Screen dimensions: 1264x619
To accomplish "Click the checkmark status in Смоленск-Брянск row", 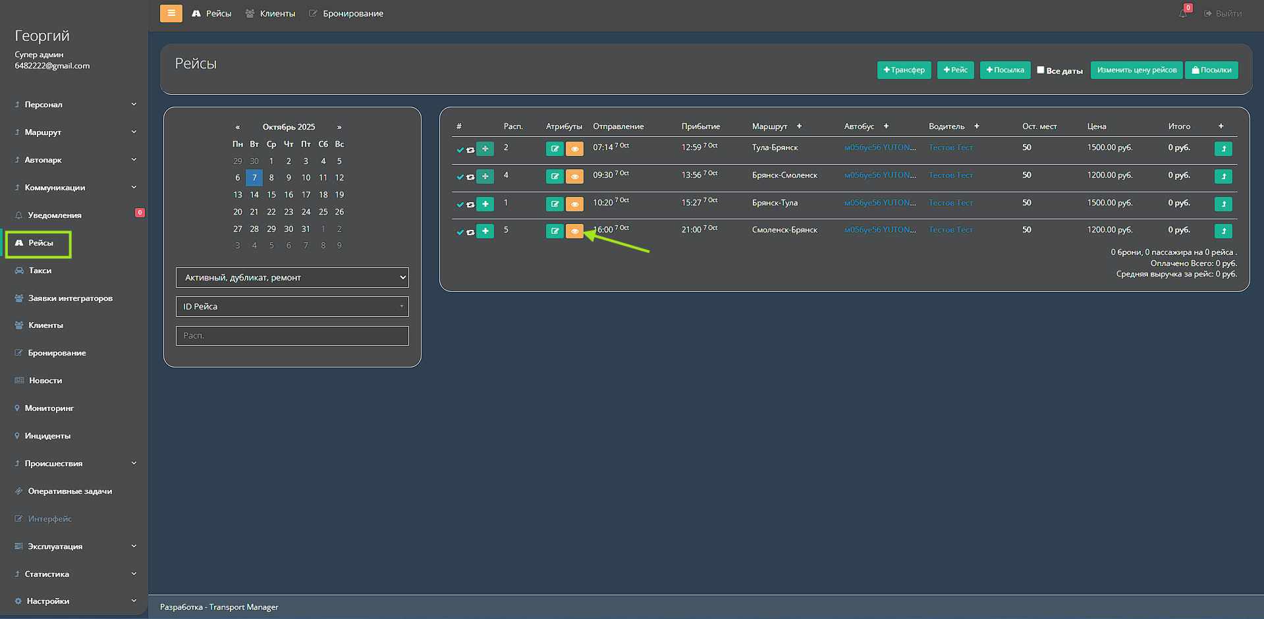I will pyautogui.click(x=460, y=232).
